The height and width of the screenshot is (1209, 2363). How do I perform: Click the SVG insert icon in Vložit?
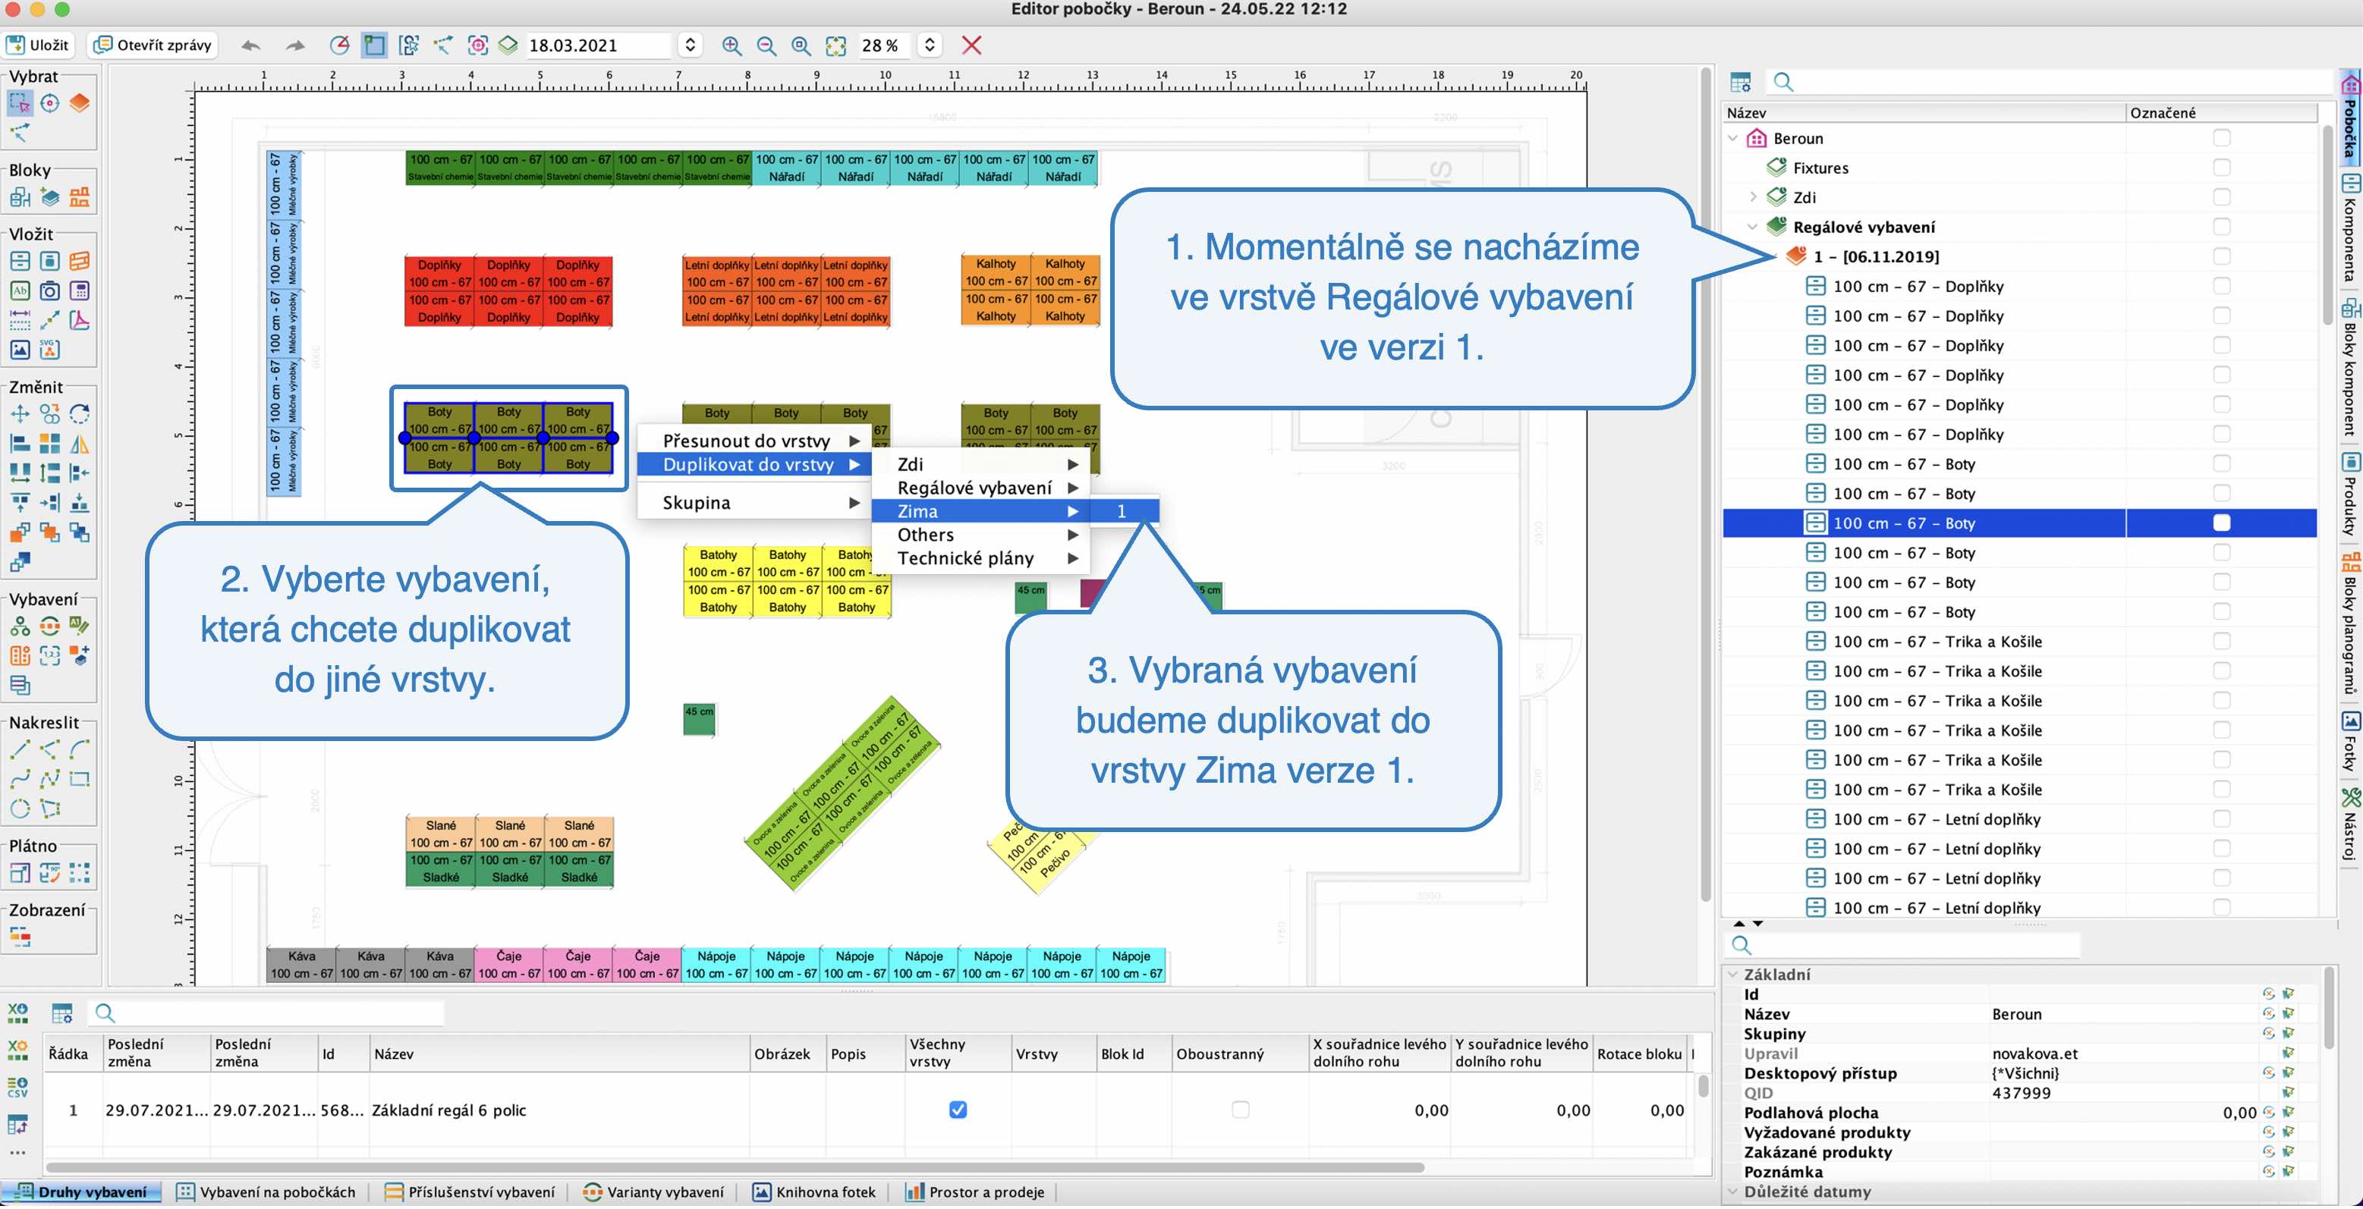49,349
